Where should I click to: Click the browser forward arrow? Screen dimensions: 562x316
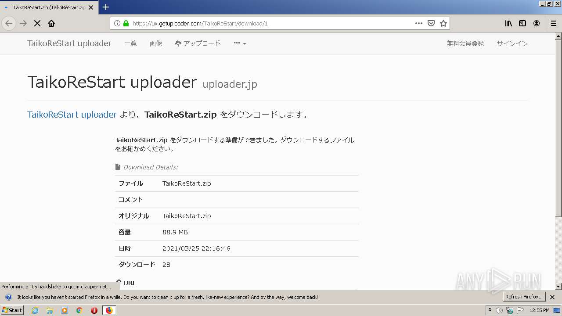[x=23, y=23]
